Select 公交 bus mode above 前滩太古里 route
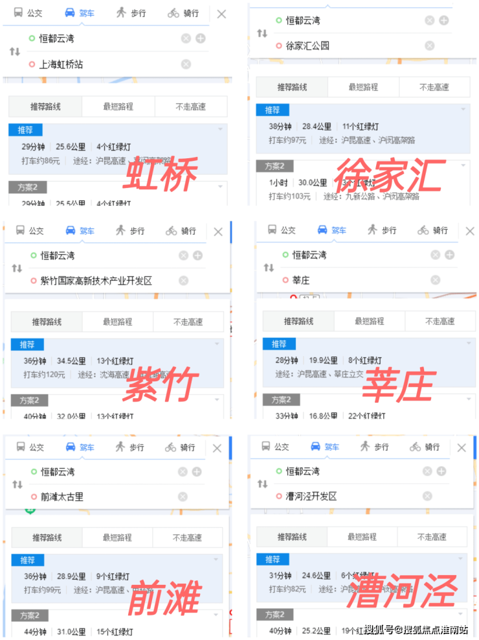 tap(30, 447)
